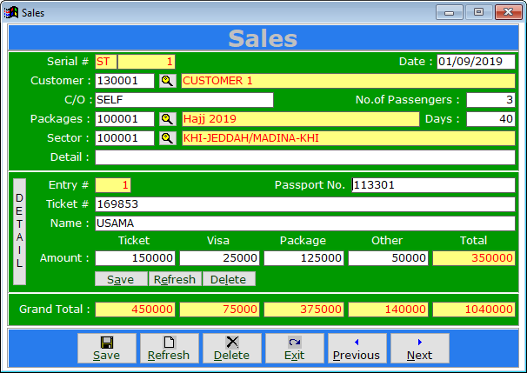
Task: Click the Total amount 350000
Action: [474, 258]
